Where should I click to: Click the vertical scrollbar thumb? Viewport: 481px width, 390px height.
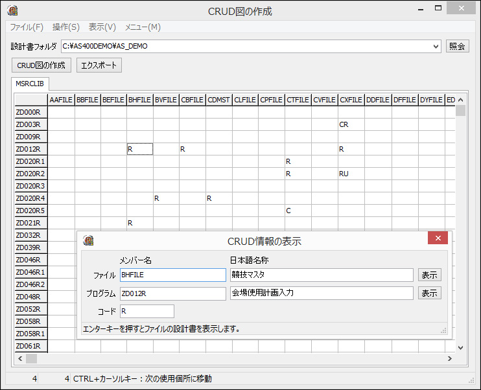pos(460,110)
